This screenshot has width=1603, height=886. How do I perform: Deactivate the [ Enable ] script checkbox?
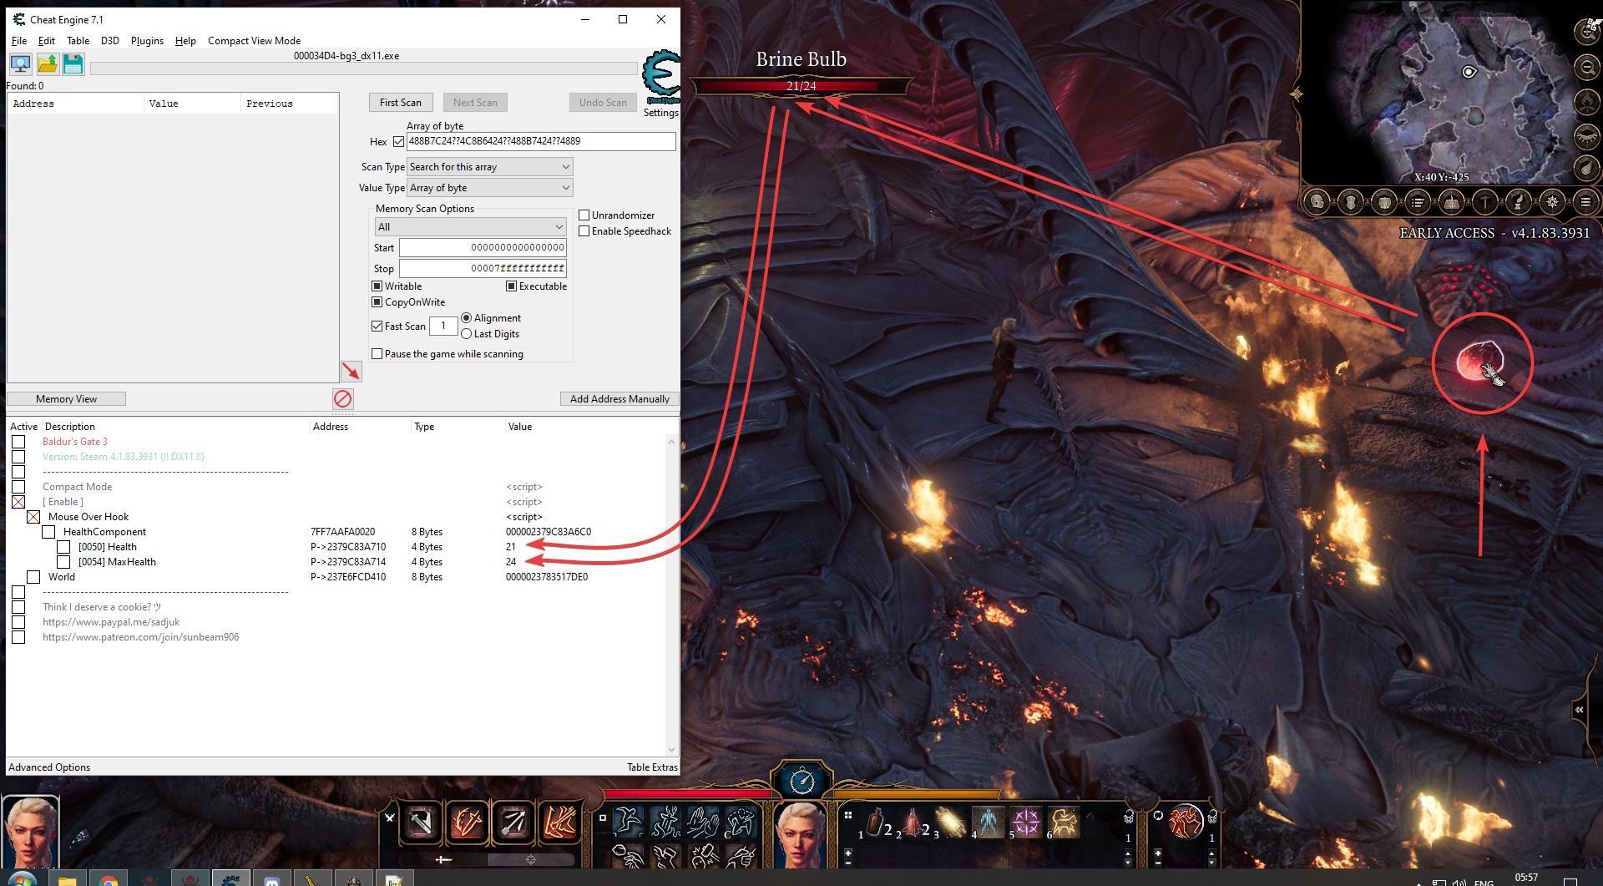(x=18, y=502)
